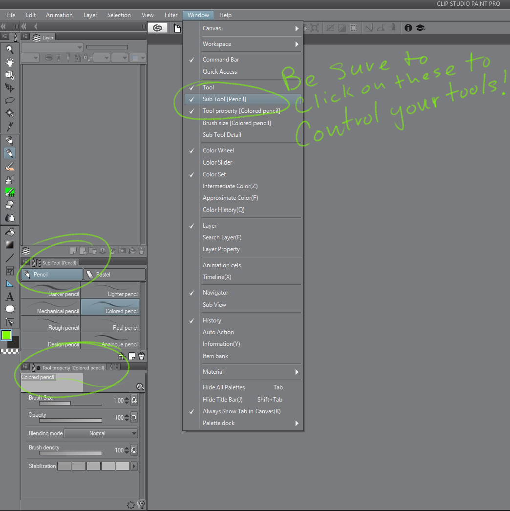Create a new canvas from the command bar

click(177, 28)
